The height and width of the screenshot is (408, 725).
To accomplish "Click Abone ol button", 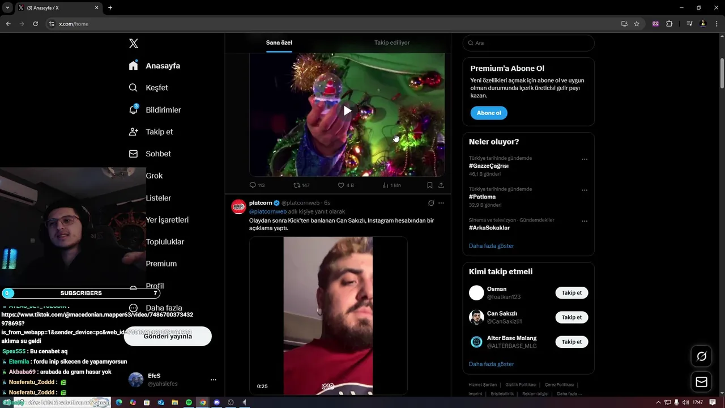I will coord(489,113).
